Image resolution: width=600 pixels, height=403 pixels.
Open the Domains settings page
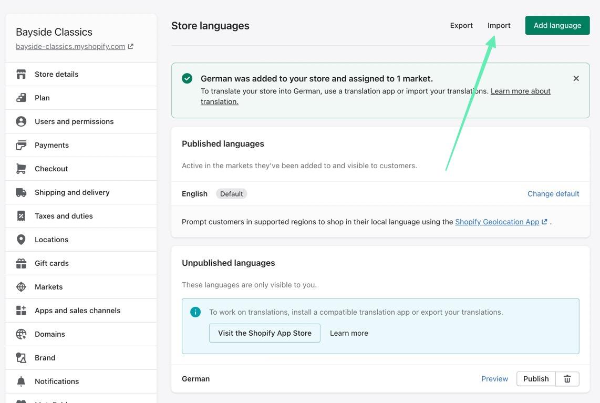click(50, 334)
